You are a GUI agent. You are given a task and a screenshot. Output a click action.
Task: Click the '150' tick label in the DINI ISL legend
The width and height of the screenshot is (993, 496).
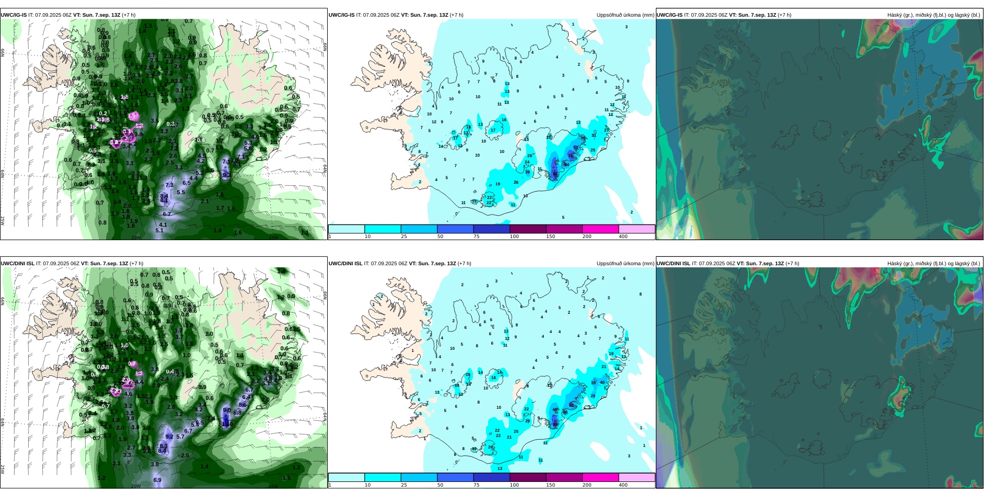[x=551, y=485]
